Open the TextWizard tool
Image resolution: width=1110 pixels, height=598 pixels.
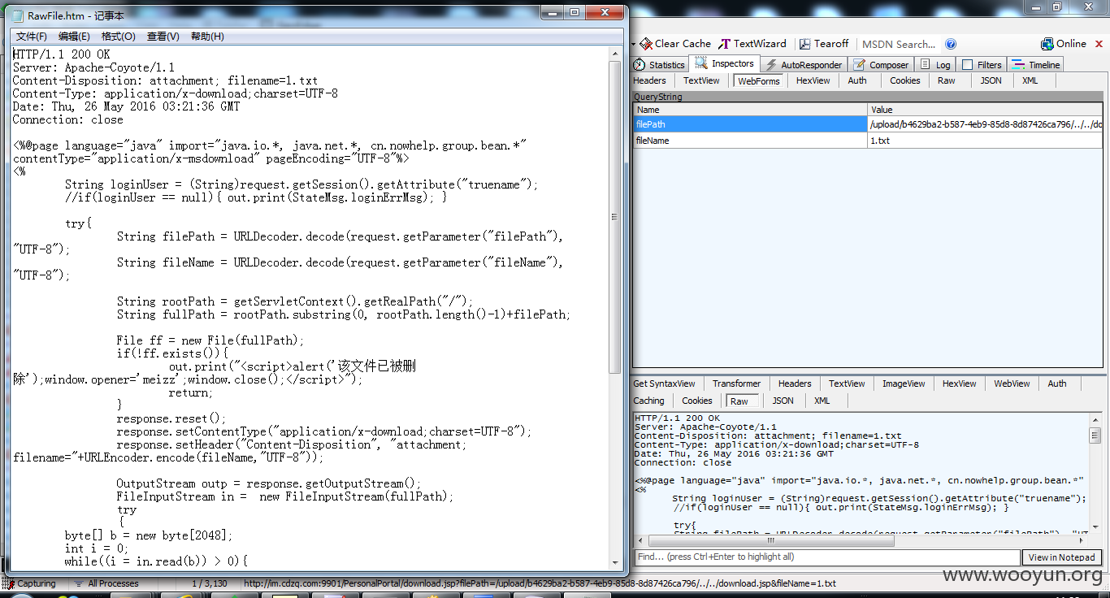point(752,44)
